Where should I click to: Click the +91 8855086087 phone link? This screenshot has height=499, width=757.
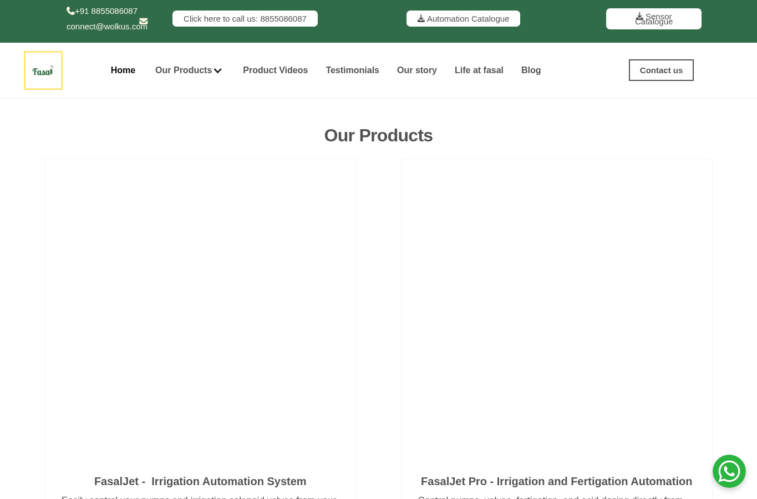point(106,11)
